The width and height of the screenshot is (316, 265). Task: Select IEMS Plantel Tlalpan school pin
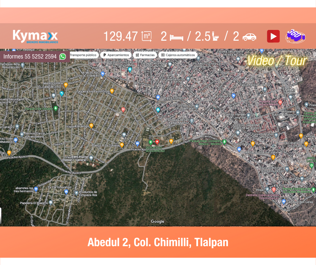coord(91,158)
